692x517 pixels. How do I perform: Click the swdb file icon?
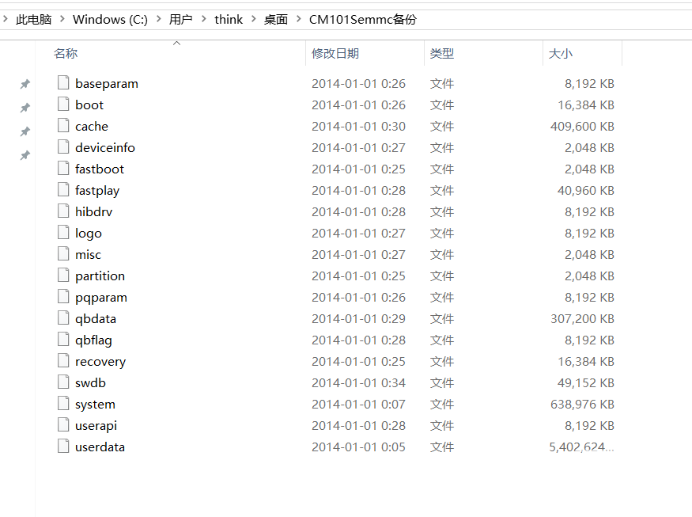pos(63,382)
